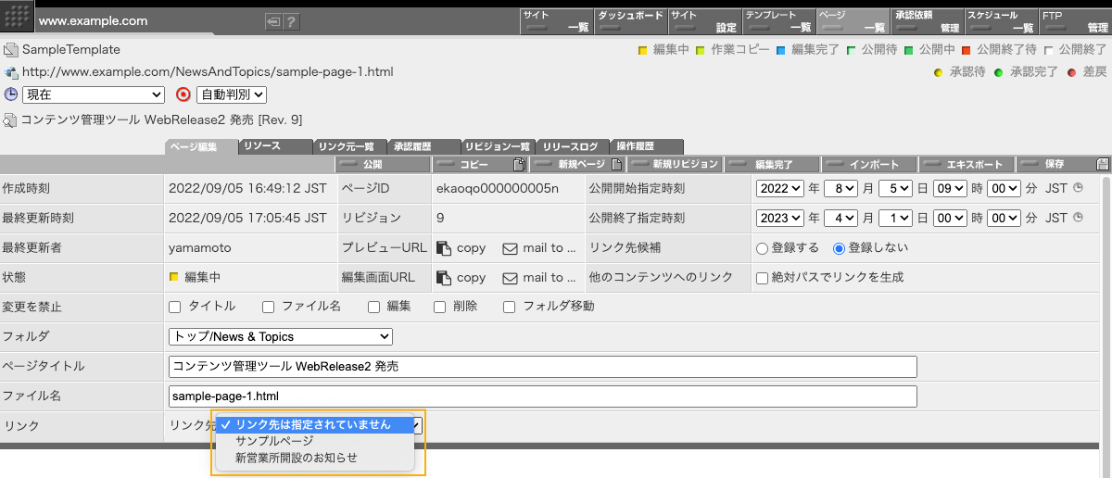Click the yellow 編集中 status icon
The height and width of the screenshot is (478, 1112).
click(x=173, y=277)
